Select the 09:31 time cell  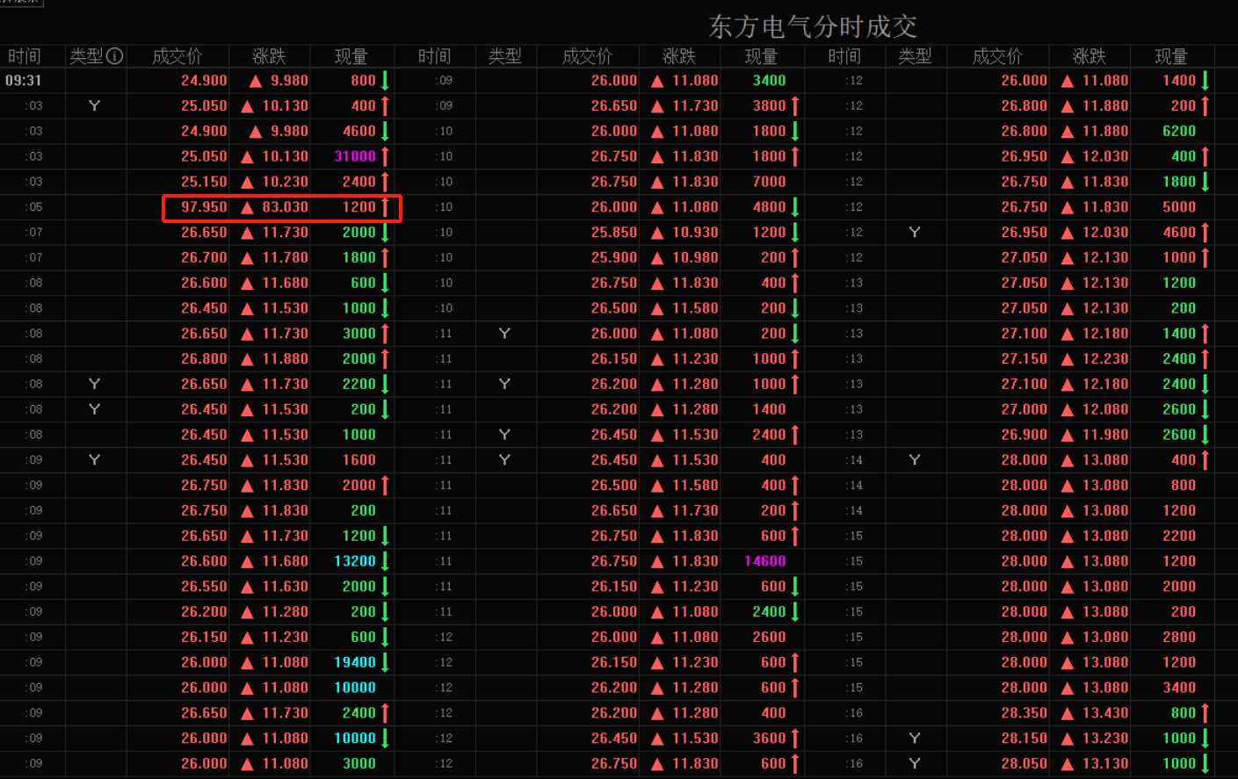pos(24,81)
